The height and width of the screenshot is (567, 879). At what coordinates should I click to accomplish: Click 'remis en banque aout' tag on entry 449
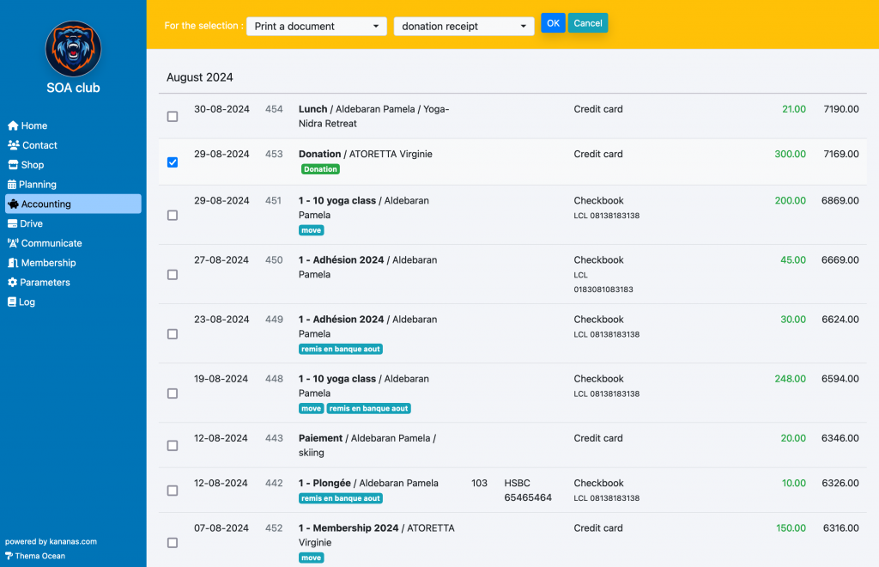point(341,350)
